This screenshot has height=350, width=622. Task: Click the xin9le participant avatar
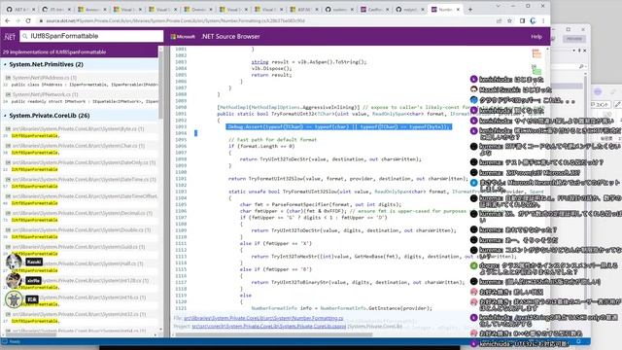pos(14,280)
